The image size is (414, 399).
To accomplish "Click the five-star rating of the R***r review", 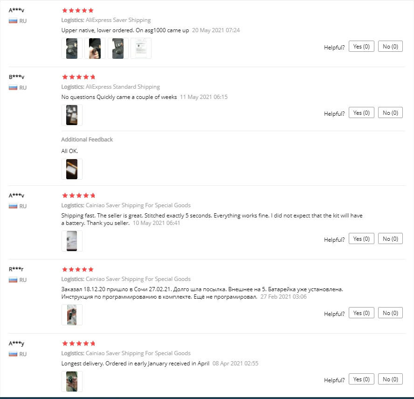I will pos(78,269).
